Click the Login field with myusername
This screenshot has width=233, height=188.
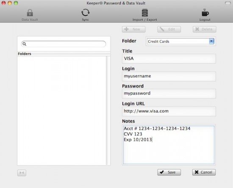tap(169, 76)
